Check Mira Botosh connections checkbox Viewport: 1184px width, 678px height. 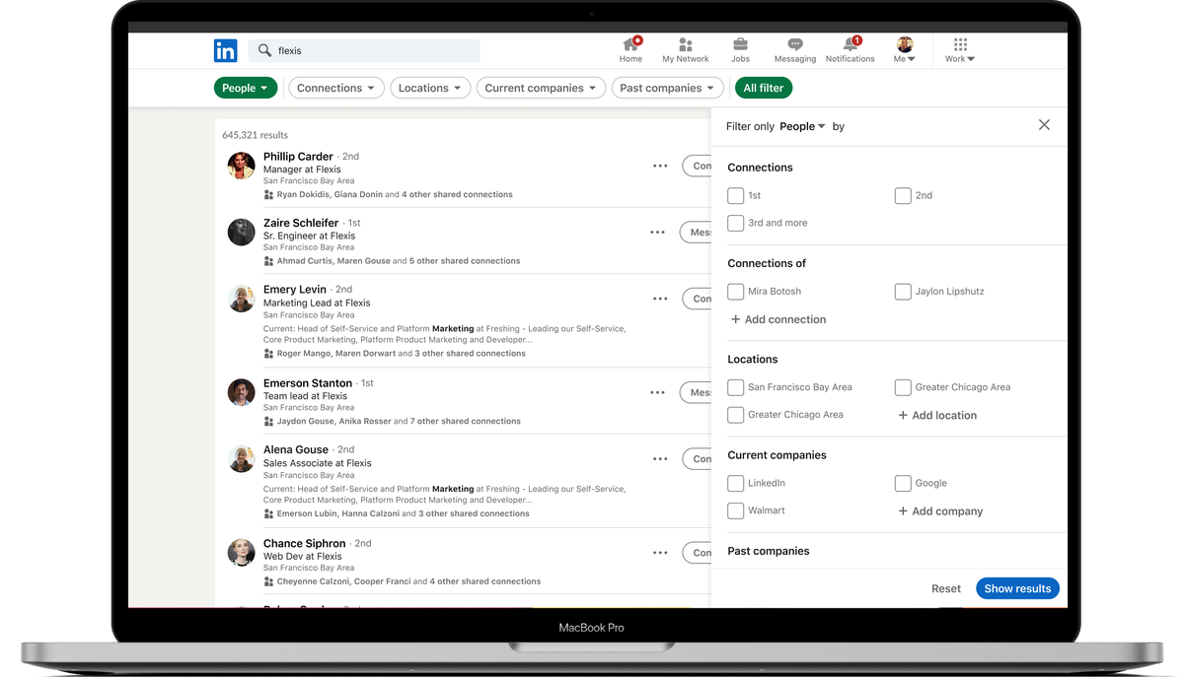click(735, 292)
